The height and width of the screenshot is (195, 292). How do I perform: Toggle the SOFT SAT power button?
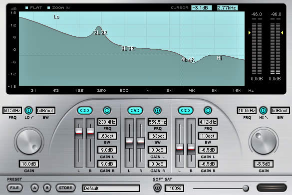[157, 188]
